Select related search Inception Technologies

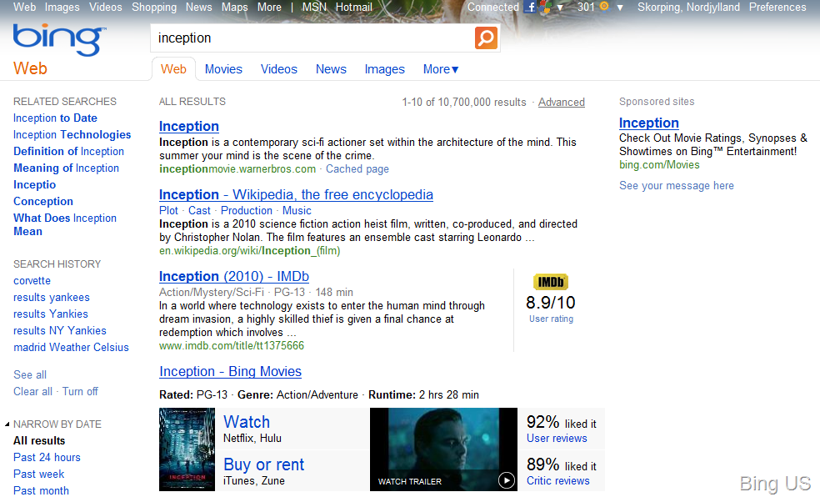tap(72, 135)
